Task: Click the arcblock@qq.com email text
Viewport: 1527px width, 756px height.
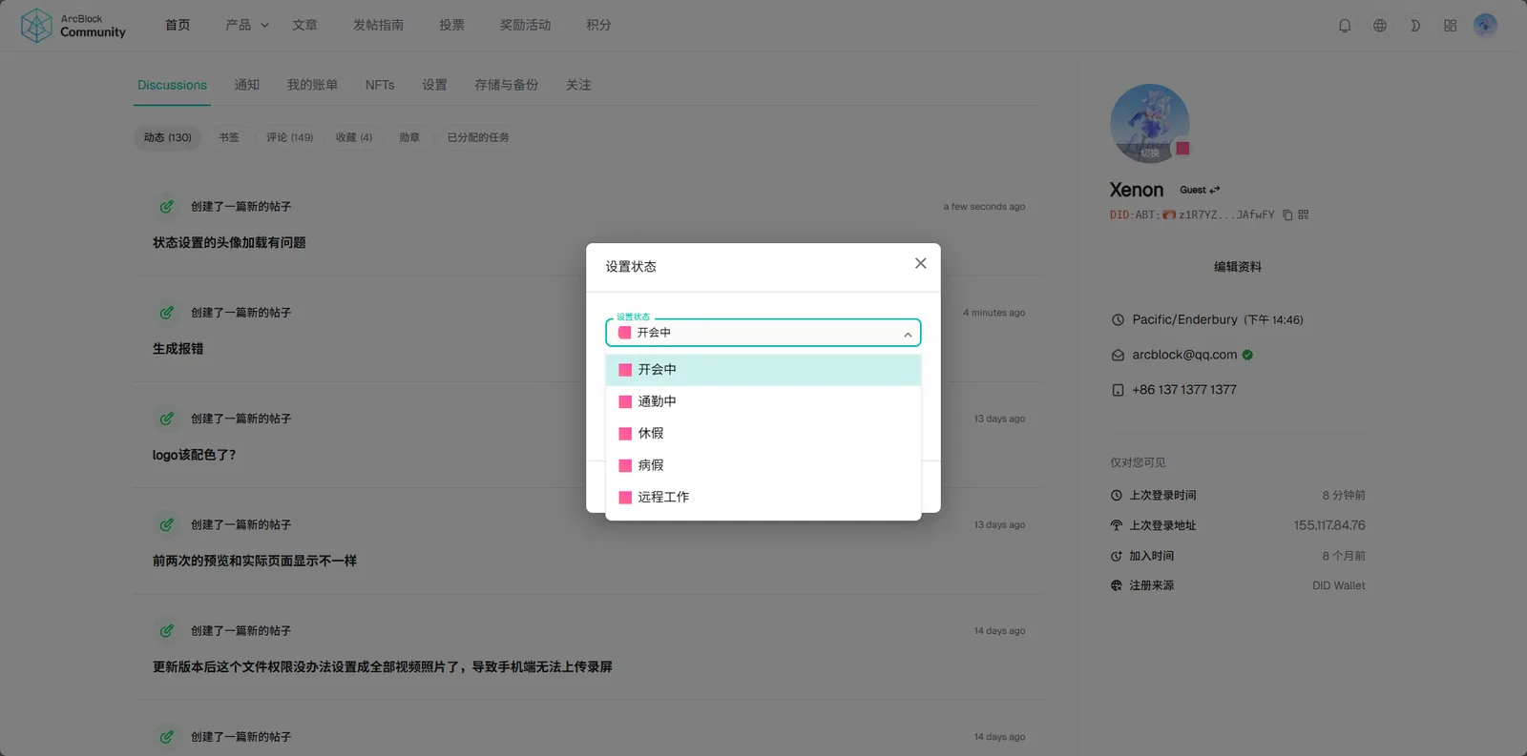Action: click(x=1184, y=355)
